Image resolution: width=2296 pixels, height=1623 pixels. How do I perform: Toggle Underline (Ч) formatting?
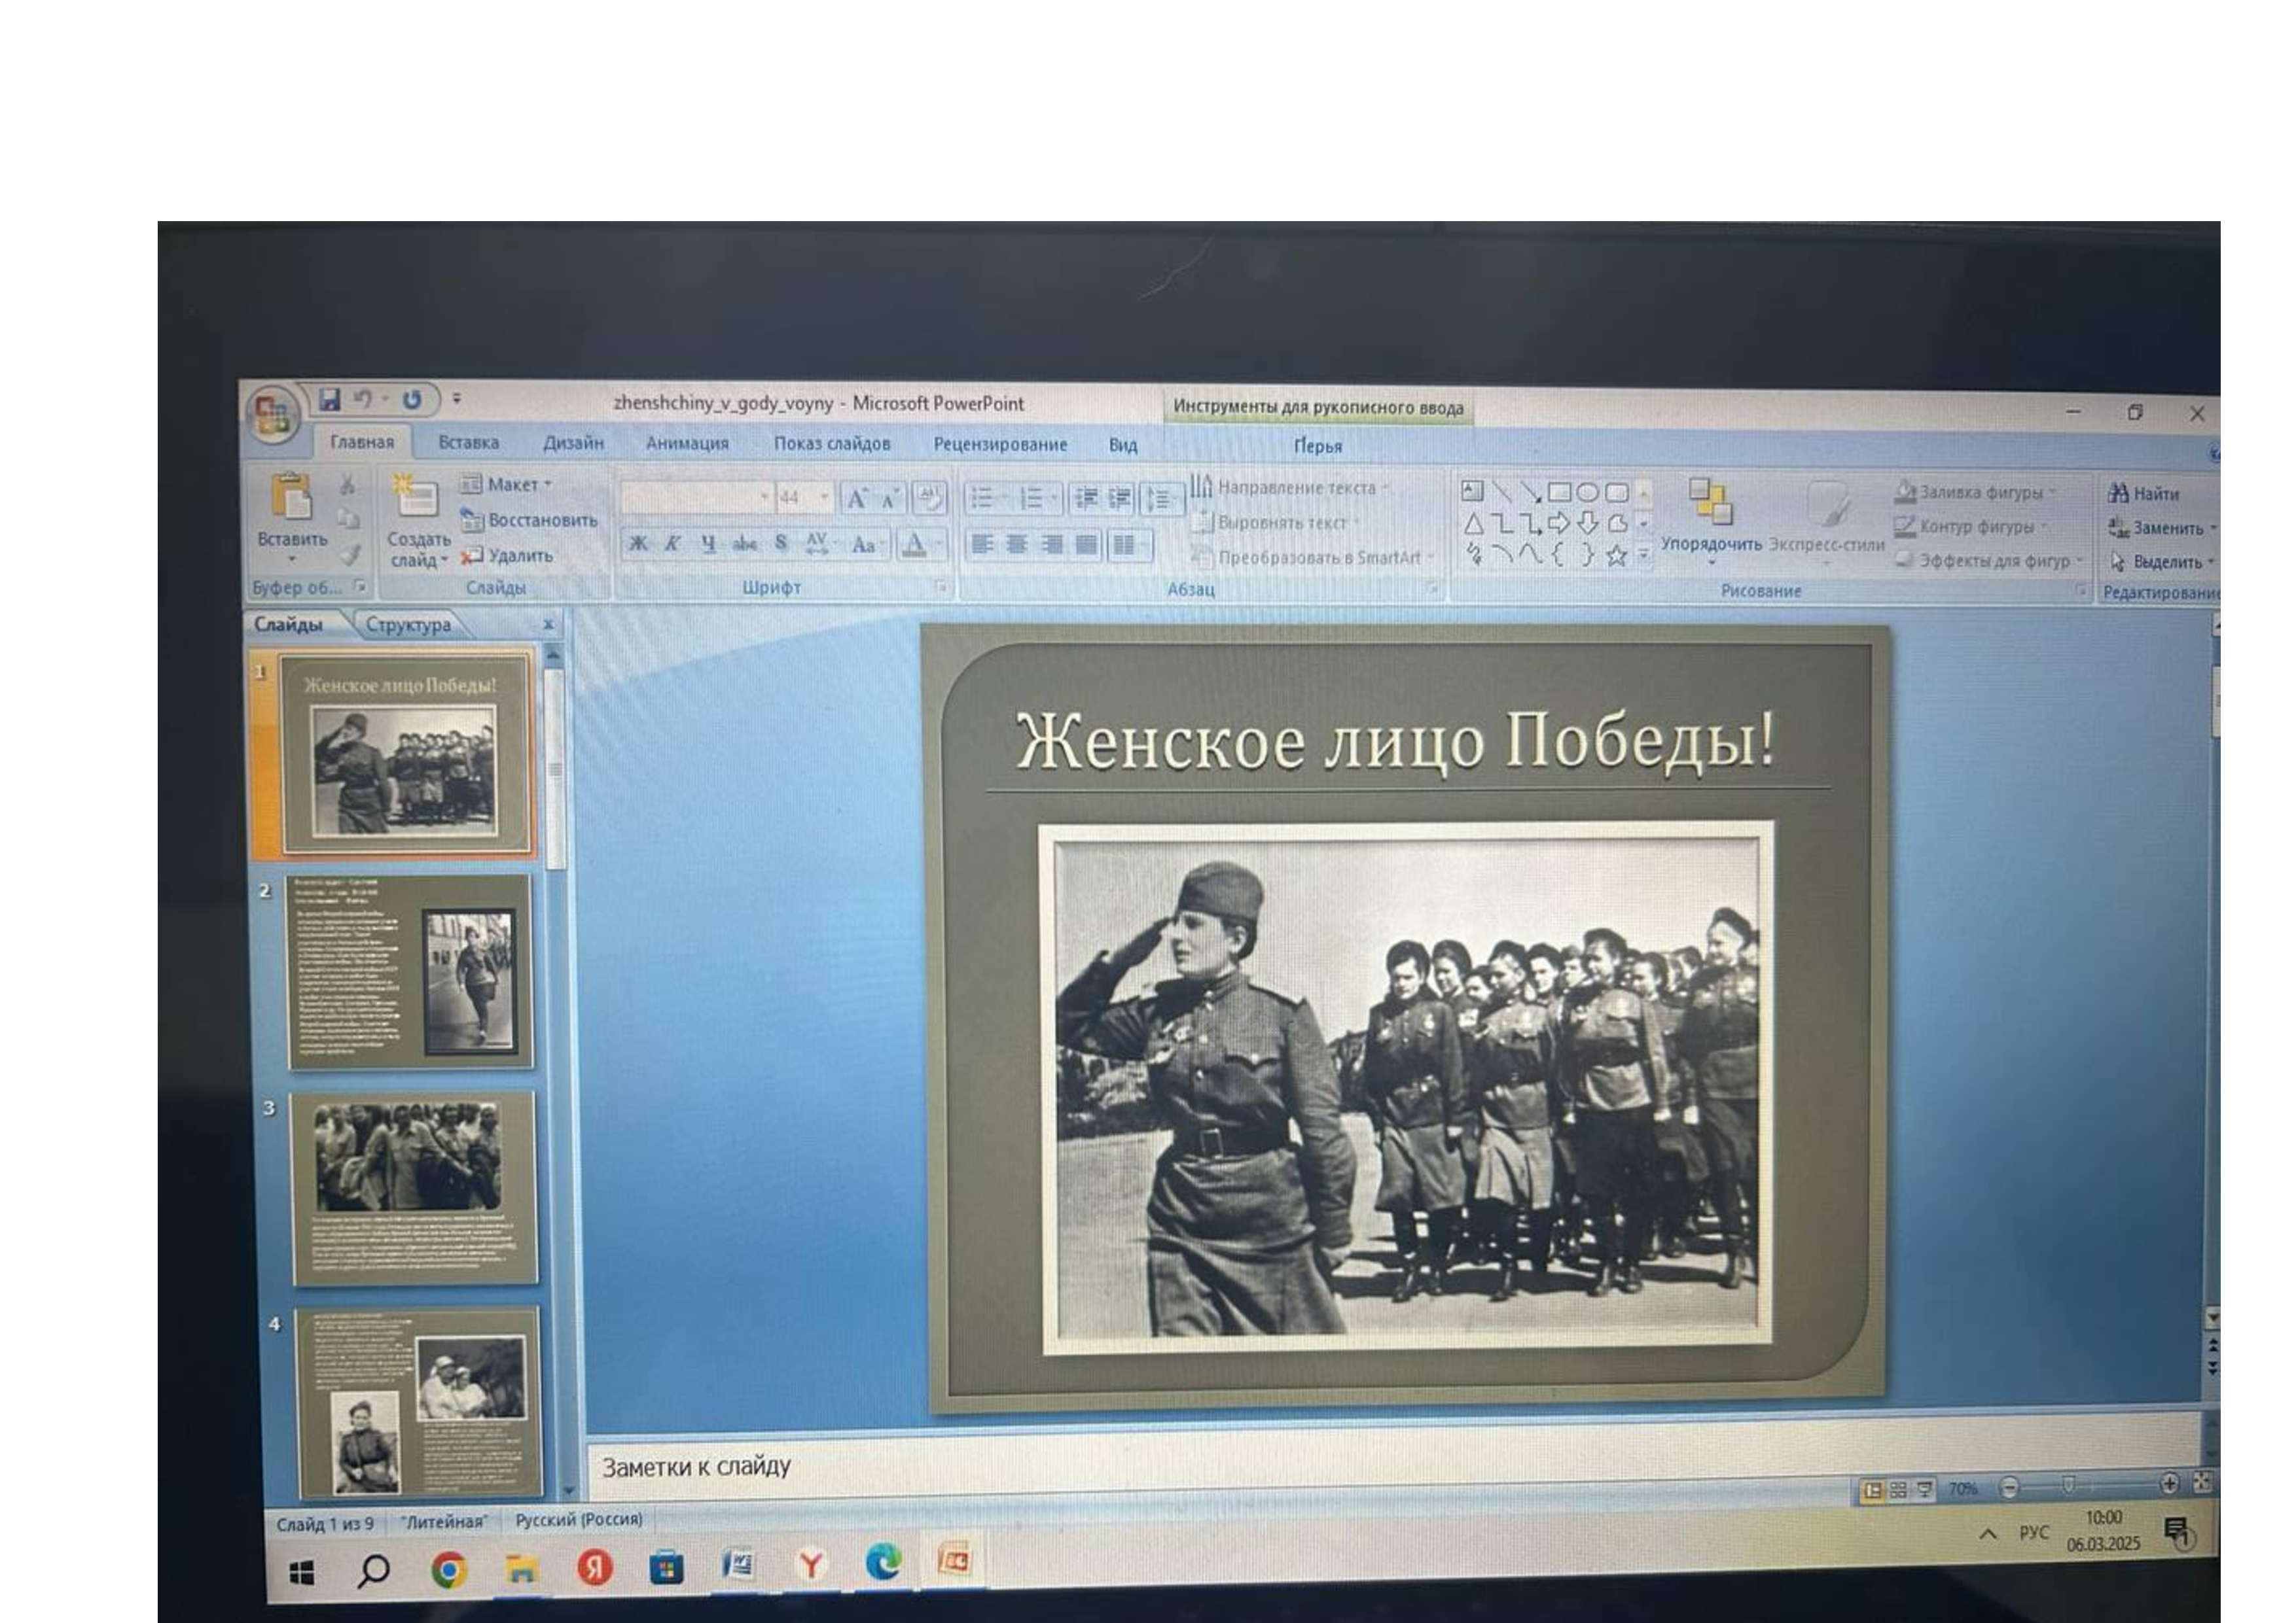708,544
